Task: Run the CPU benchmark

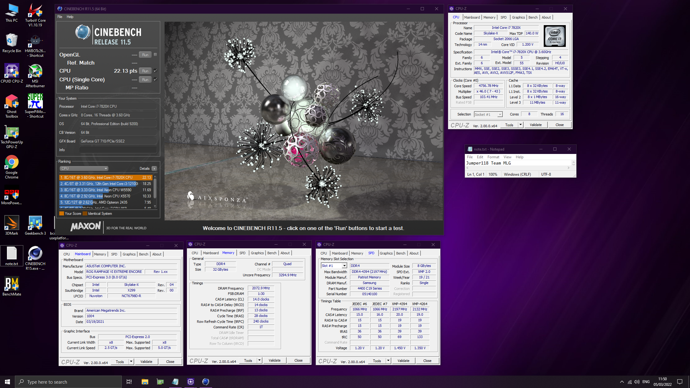Action: pos(145,71)
